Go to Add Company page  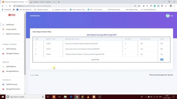[x=11, y=49]
